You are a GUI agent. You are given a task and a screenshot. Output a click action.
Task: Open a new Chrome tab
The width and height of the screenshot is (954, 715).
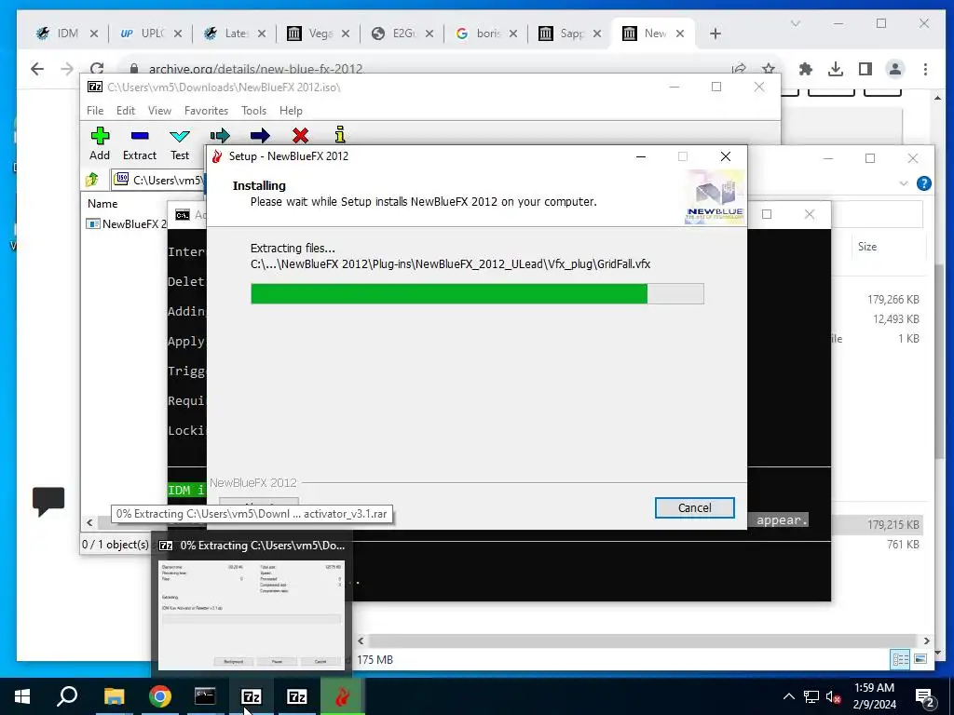(x=715, y=34)
